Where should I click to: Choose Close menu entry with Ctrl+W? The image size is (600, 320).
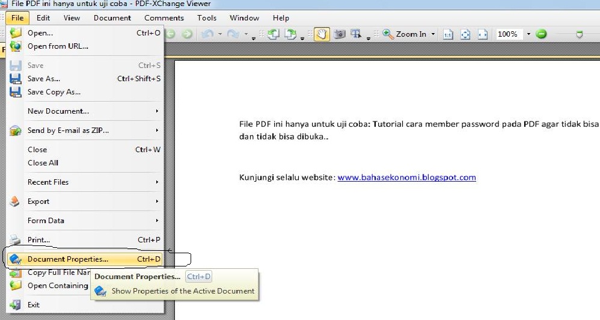(x=85, y=150)
